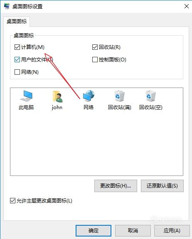192x239 pixels.
Task: Switch to the 桌面图标 tab
Action: click(17, 22)
